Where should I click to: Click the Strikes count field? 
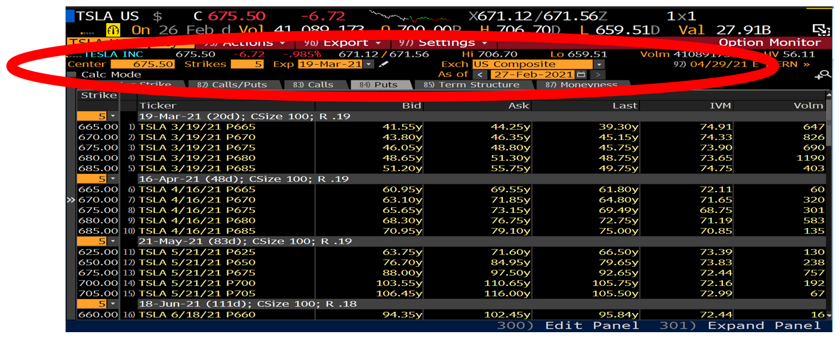247,64
